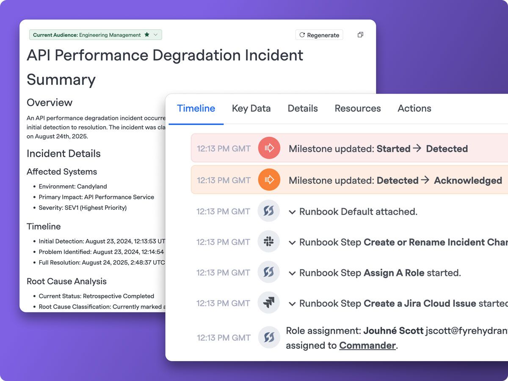This screenshot has height=381, width=508.
Task: Click the Slack icon beside Create or Rename Incident Channel
Action: coord(269,242)
